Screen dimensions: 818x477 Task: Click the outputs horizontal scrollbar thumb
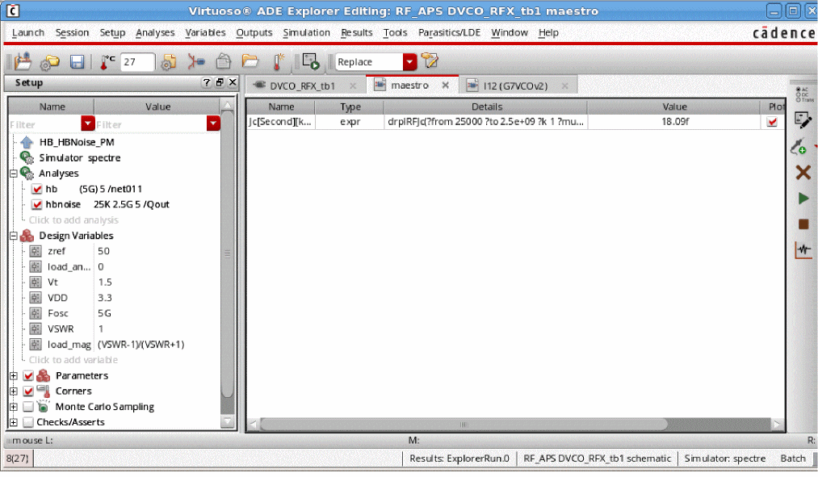click(x=464, y=425)
